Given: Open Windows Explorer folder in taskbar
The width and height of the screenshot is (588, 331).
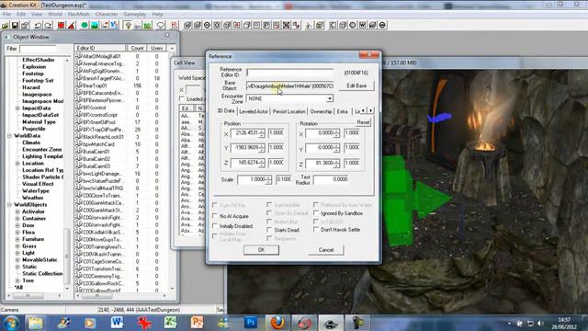Looking at the screenshot, I should (36, 323).
